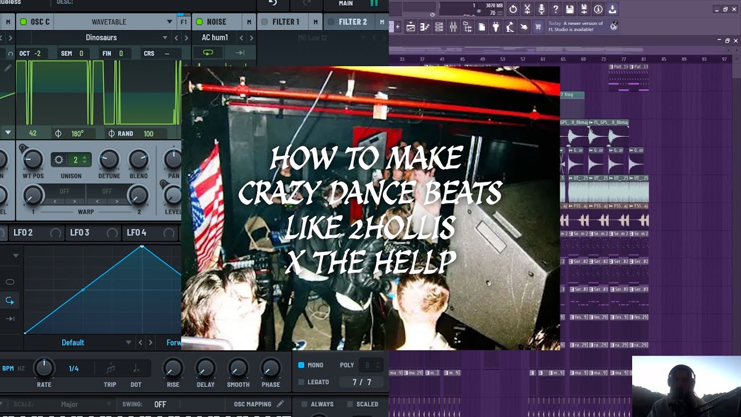Select the FILTER 1 tab
This screenshot has width=741, height=417.
pos(286,22)
